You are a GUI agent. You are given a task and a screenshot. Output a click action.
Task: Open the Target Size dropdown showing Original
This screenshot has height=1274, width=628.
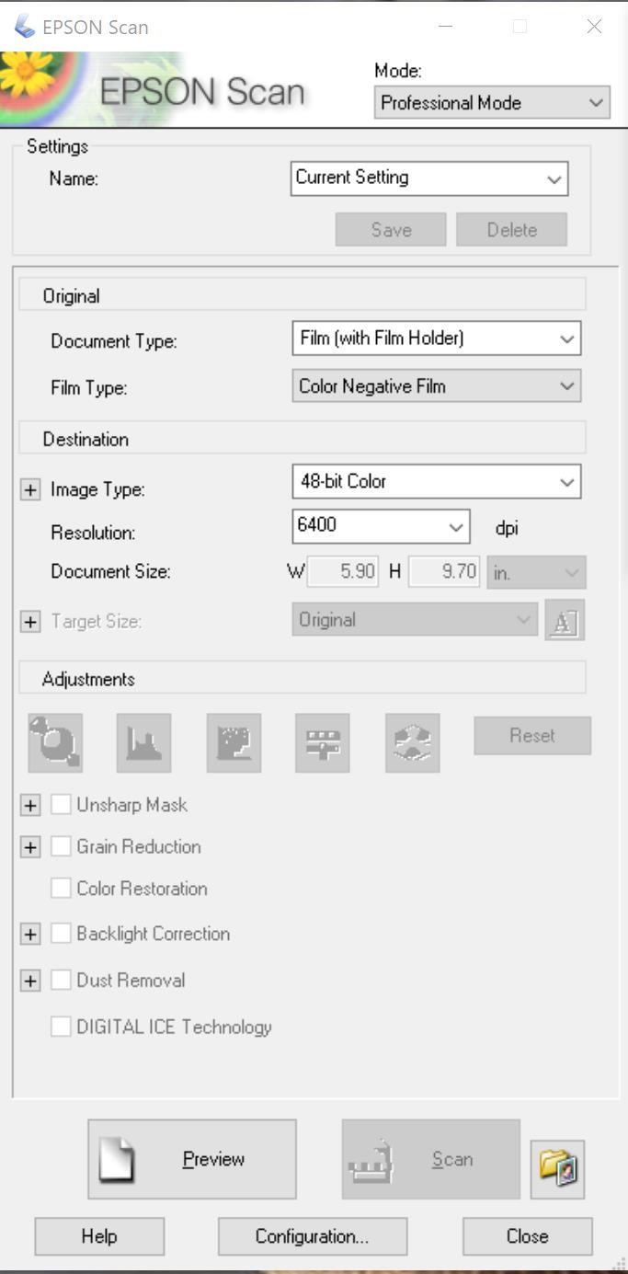pyautogui.click(x=415, y=620)
